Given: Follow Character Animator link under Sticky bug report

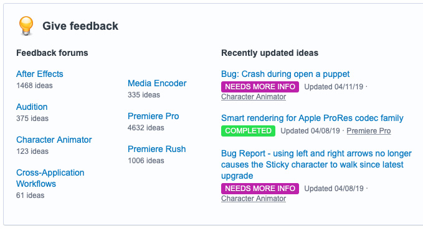Looking at the screenshot, I should [254, 199].
